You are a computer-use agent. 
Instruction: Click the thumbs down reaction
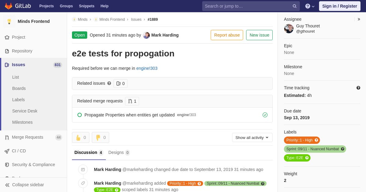coord(100,137)
